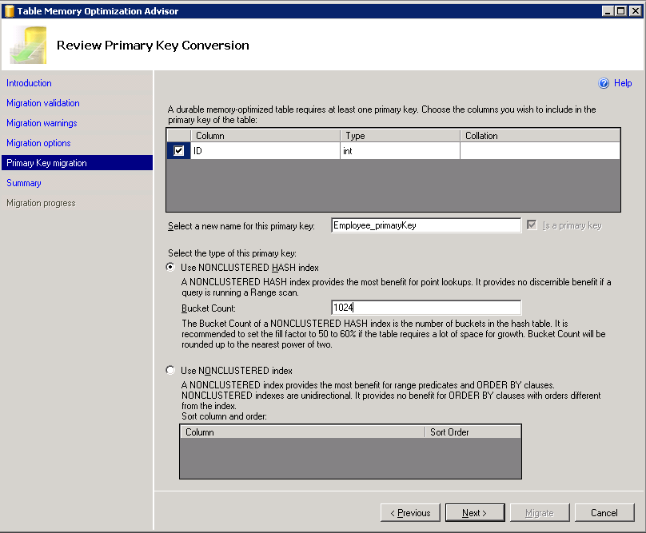Click the Bucket Count input field

(x=426, y=308)
